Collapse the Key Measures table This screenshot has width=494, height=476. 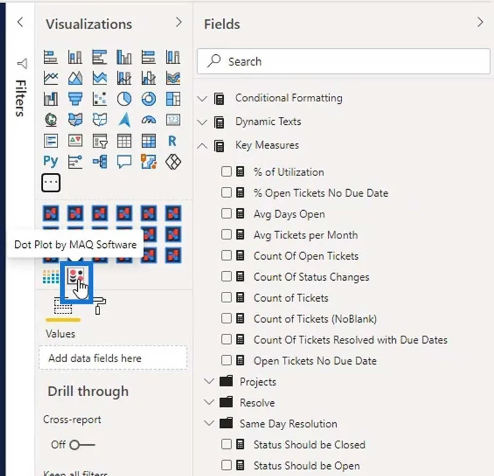[202, 145]
